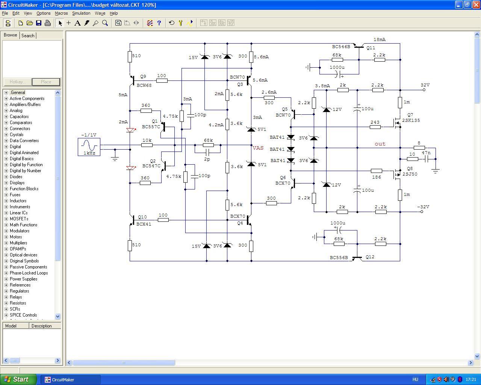481x385 pixels.
Task: Click the Rotate 90 degrees icon
Action: point(127,23)
